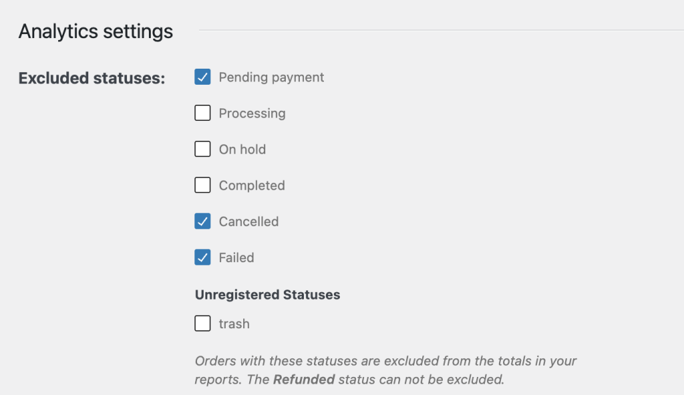Image resolution: width=684 pixels, height=395 pixels.
Task: Tick the On hold checkbox
Action: point(202,149)
